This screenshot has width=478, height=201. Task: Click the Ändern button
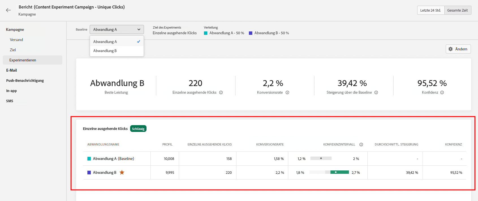[x=458, y=49]
